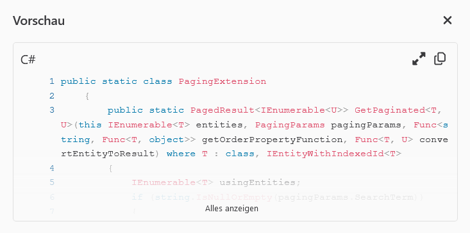Copy the C# code to clipboard

(440, 59)
